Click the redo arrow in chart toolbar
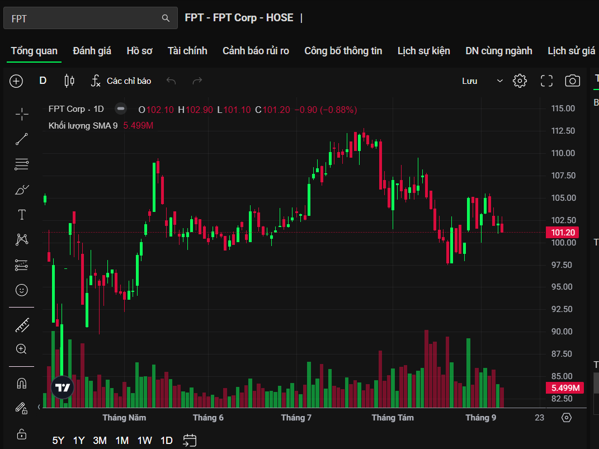This screenshot has height=449, width=599. point(197,81)
